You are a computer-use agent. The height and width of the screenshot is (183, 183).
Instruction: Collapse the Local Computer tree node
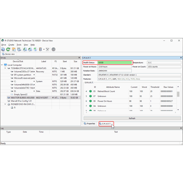pyautogui.click(x=2, y=65)
